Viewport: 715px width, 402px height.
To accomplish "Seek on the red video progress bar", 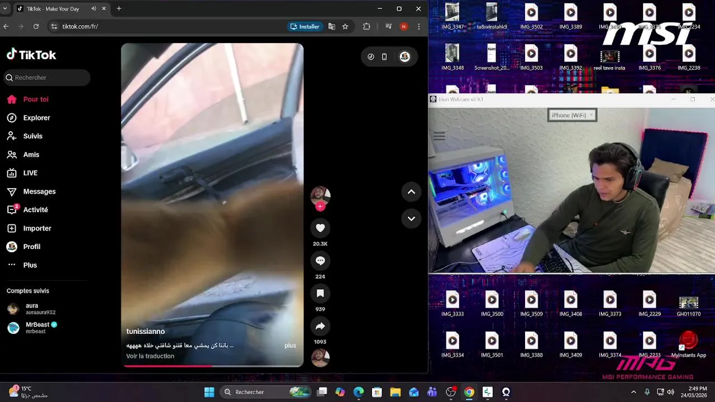I will (212, 366).
